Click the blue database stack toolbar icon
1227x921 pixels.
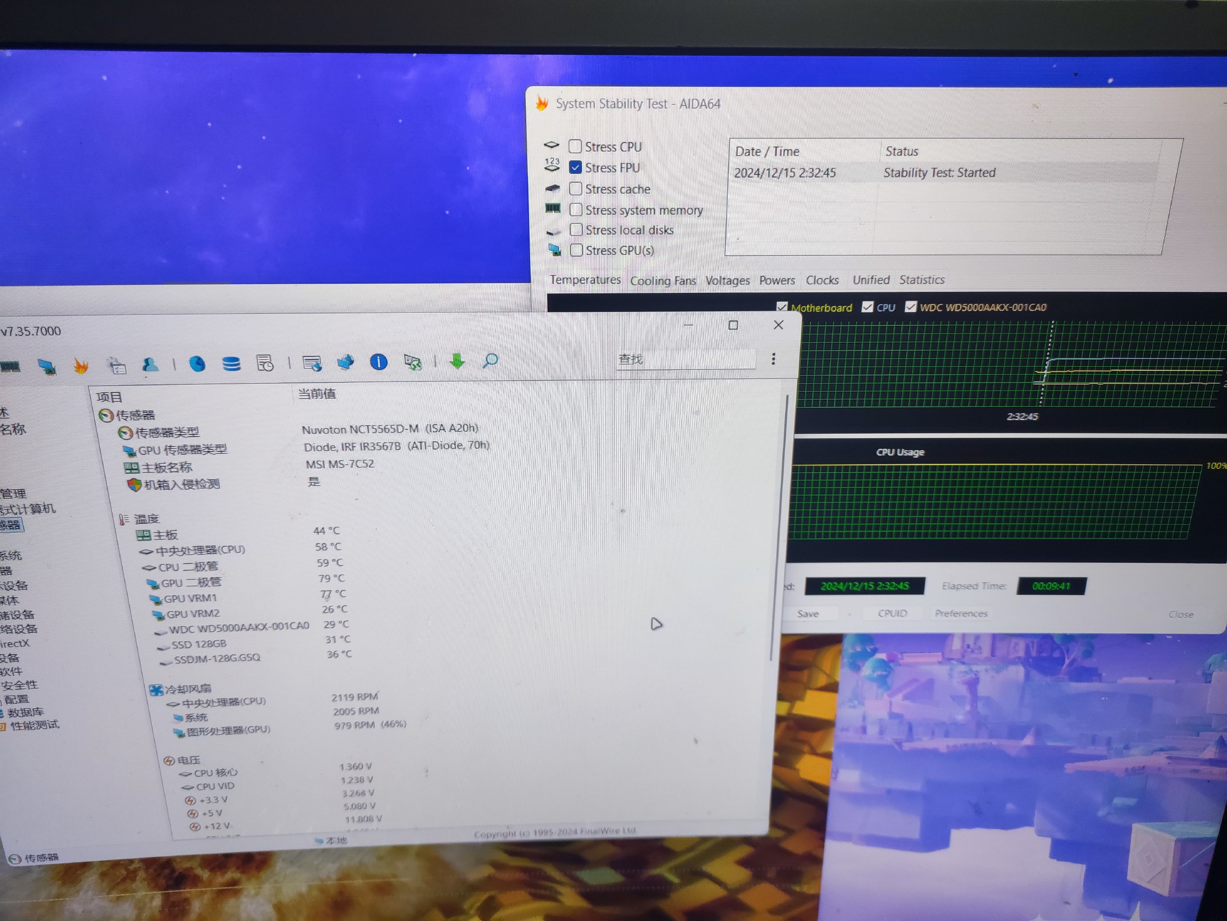click(231, 364)
